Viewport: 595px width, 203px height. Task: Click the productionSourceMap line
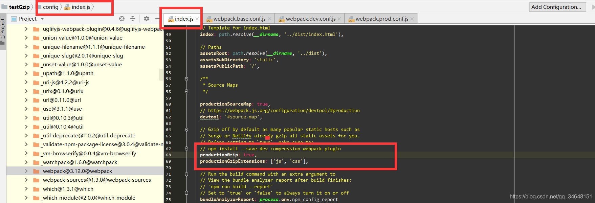[235, 104]
